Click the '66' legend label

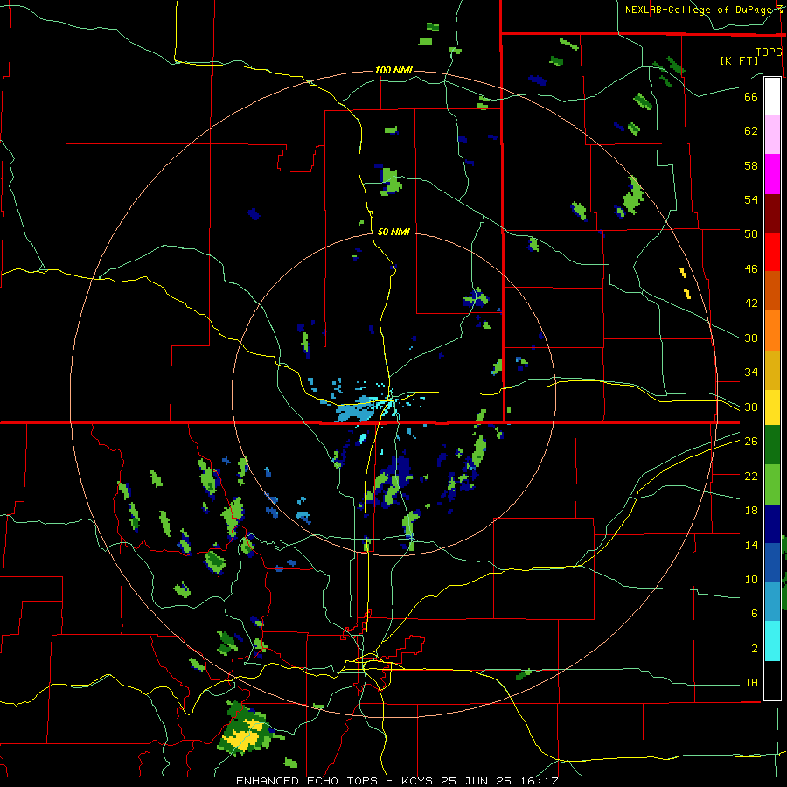click(x=751, y=96)
